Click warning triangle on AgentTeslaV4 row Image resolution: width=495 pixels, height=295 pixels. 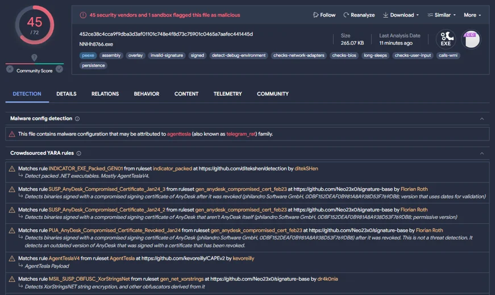pyautogui.click(x=12, y=259)
